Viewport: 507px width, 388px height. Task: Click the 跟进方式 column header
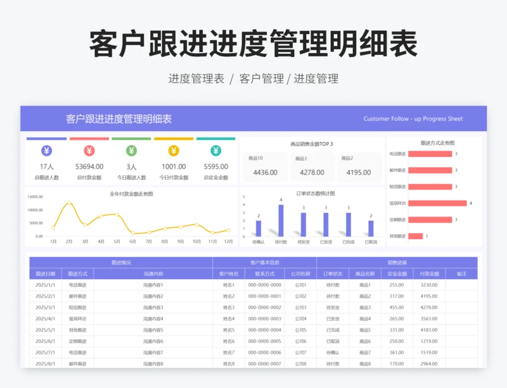click(77, 273)
